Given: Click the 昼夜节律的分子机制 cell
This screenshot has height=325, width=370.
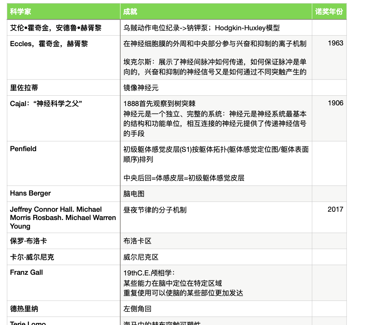Looking at the screenshot, I should coord(216,217).
